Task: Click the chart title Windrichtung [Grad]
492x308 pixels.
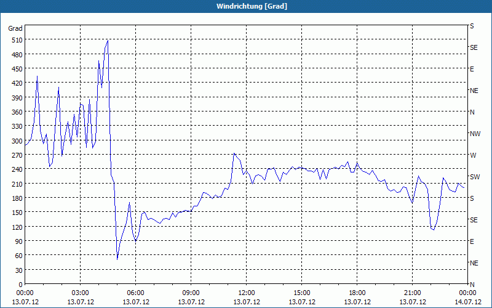Action: pos(252,6)
